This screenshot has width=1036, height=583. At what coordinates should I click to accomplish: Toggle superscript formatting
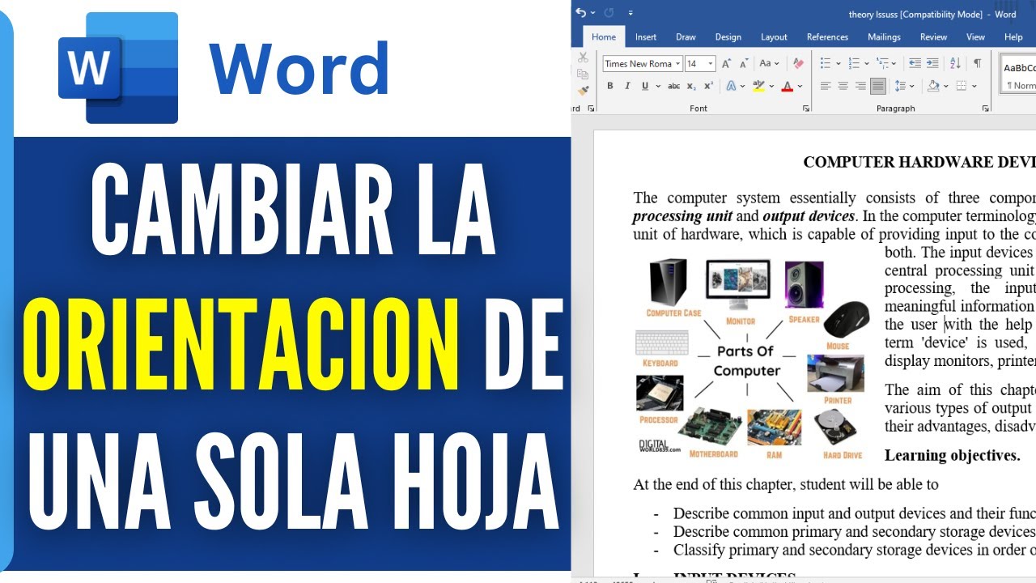[708, 86]
